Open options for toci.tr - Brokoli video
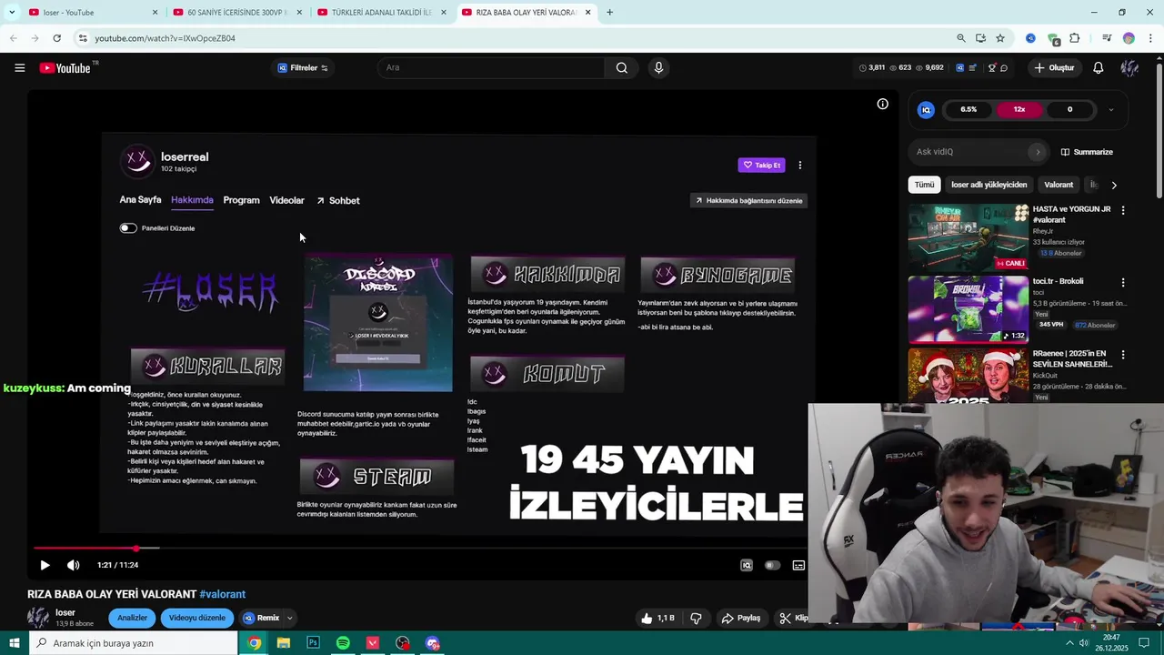 (x=1123, y=282)
